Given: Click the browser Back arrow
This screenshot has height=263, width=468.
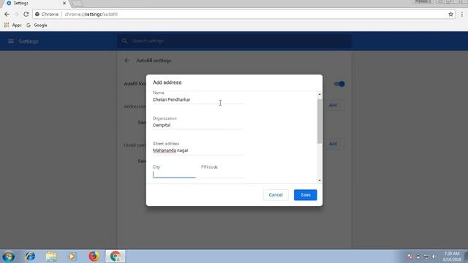Looking at the screenshot, I should tap(7, 15).
